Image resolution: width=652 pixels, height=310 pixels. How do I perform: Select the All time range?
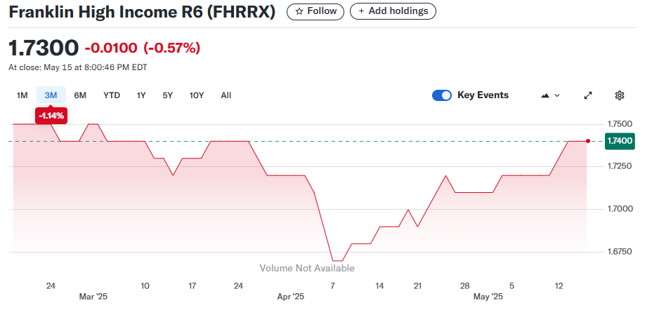(x=226, y=95)
